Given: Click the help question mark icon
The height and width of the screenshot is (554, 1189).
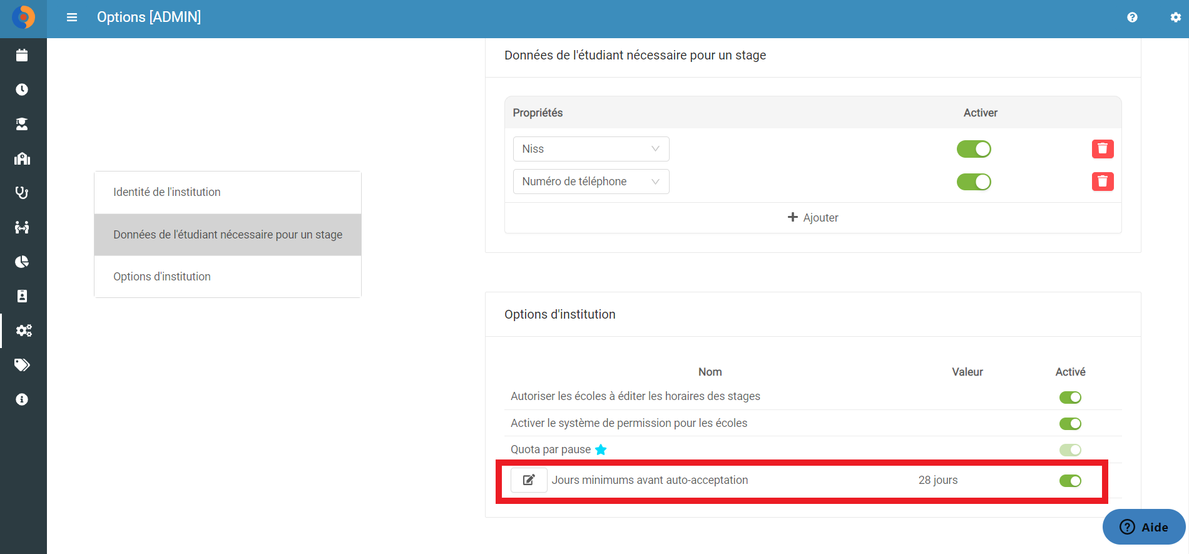Looking at the screenshot, I should [x=1132, y=18].
